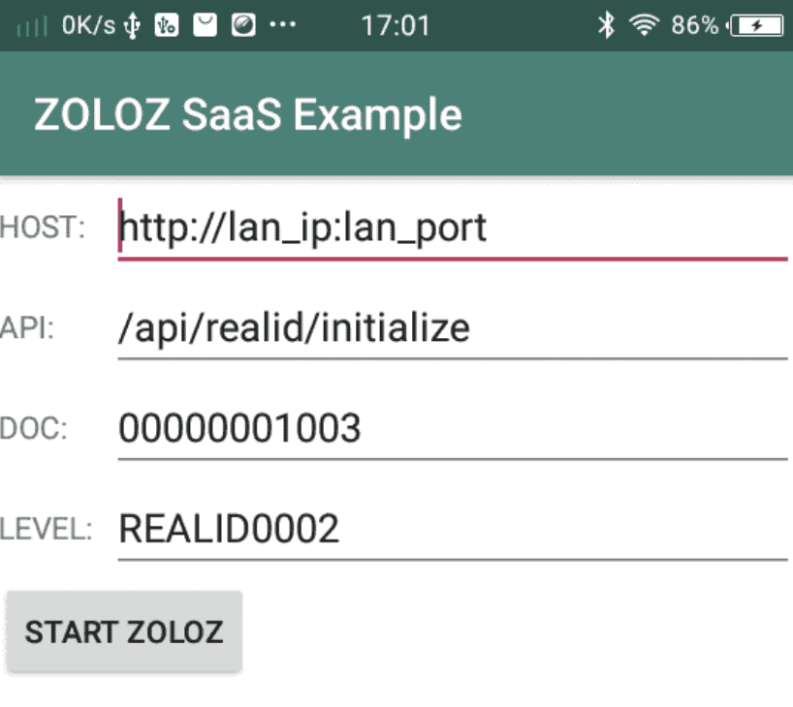Click the HOST label text
Viewport: 793px width, 707px height.
coord(44,229)
